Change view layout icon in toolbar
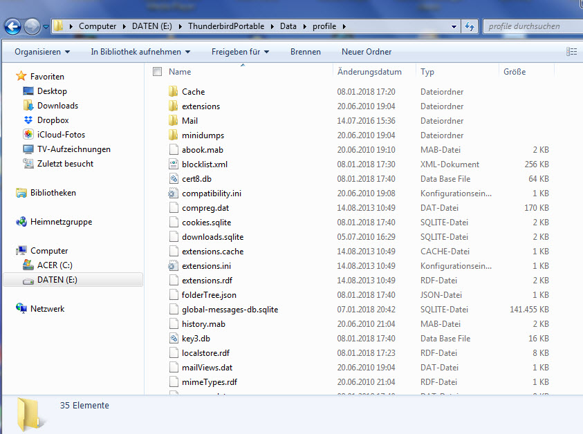Viewport: 583px width, 434px height. [571, 52]
